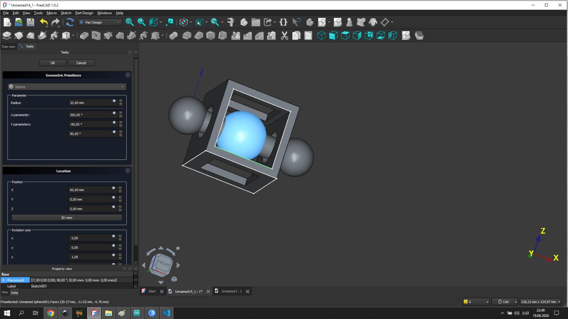This screenshot has height=319, width=568.
Task: Select the Pocket tool
Action: (x=84, y=35)
